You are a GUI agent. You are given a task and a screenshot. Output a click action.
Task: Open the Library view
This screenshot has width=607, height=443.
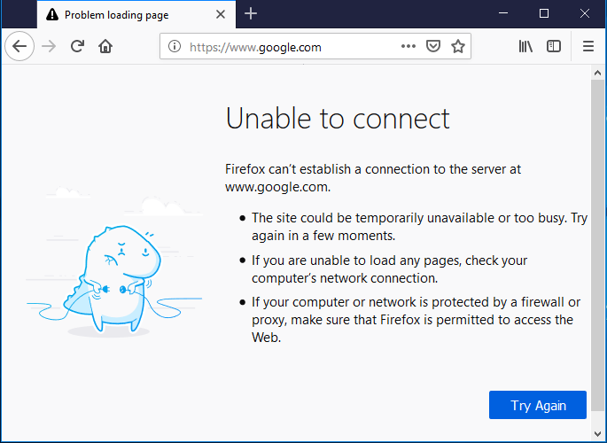525,47
